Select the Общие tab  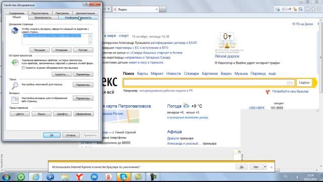pyautogui.click(x=17, y=17)
